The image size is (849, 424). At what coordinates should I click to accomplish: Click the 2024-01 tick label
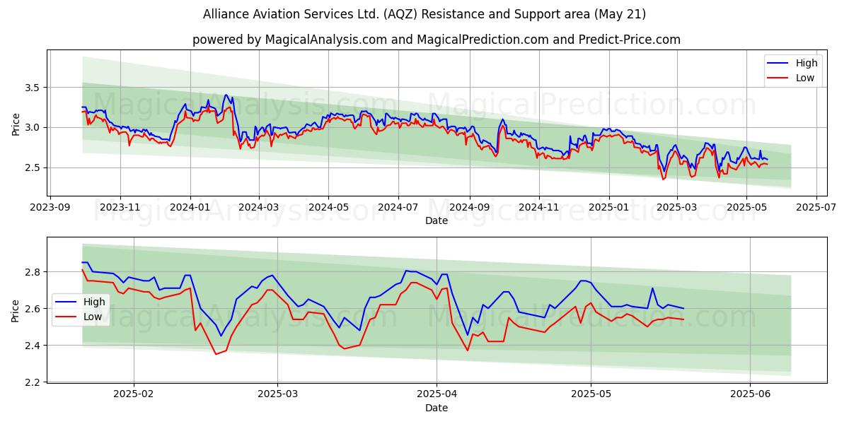[x=190, y=207]
